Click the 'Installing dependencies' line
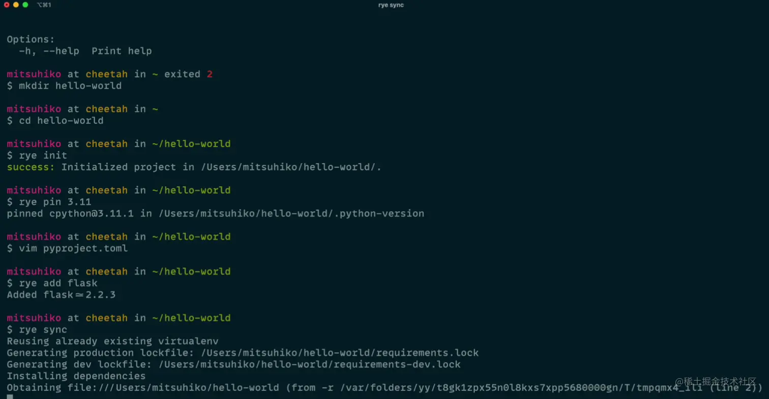 76,376
